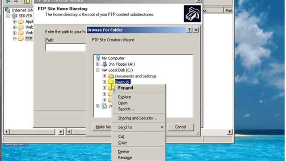
Task: Select the 3½ Floppy (A:) drive icon
Action: (104, 64)
